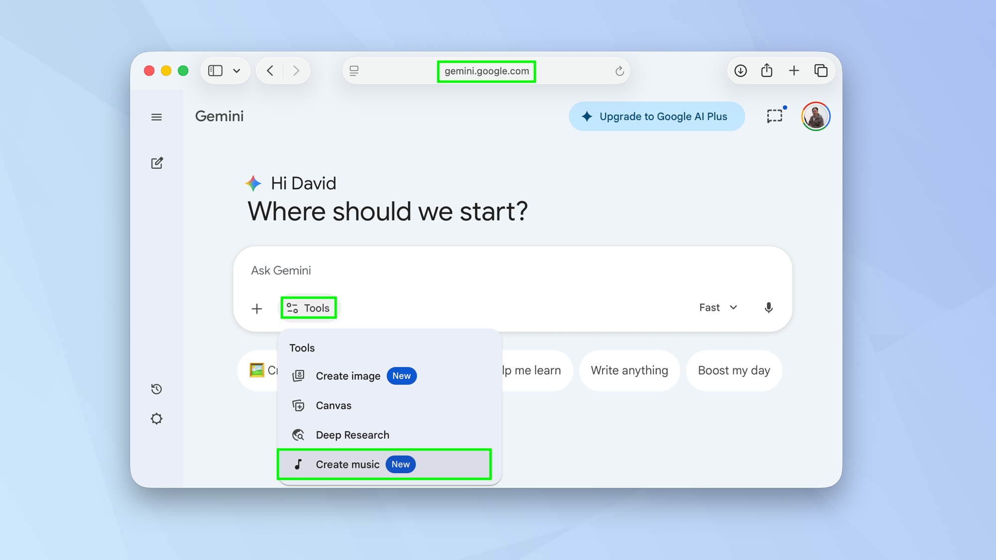Click the screenshot selection icon near profile
This screenshot has height=560, width=996.
coord(774,115)
